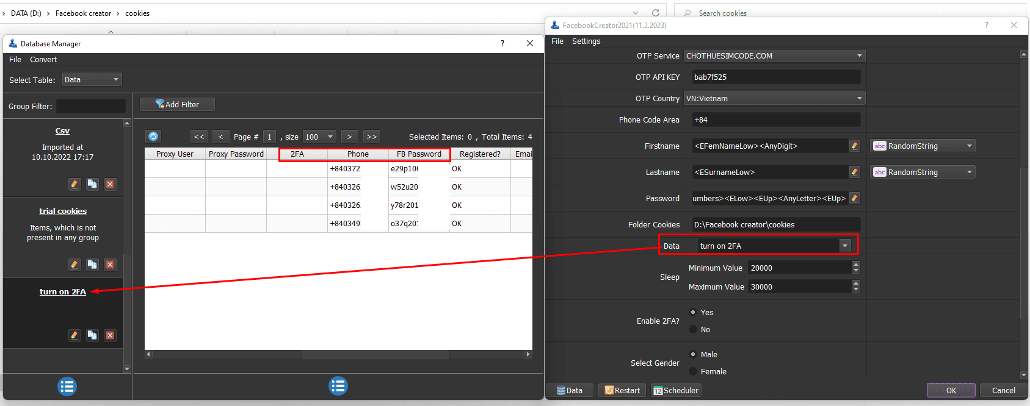Image resolution: width=1030 pixels, height=406 pixels.
Task: Select No for Enable 2FA
Action: (693, 329)
